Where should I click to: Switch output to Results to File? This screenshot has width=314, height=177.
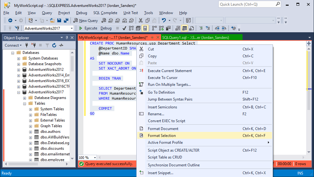click(x=191, y=28)
